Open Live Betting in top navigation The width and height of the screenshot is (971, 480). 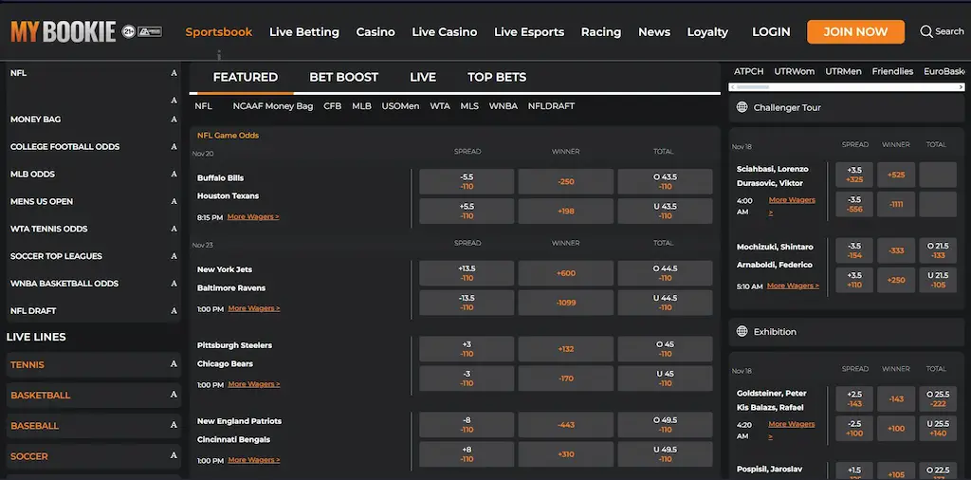point(304,32)
